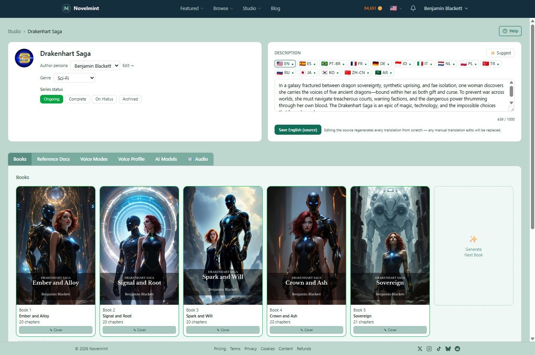Select the Turkish TR translation flag
Viewport: 535px width, 355px height.
pos(491,64)
